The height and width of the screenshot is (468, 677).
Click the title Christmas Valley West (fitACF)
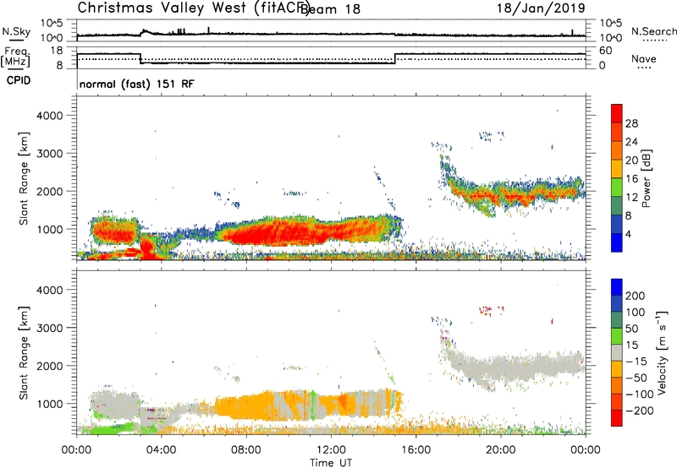[193, 8]
